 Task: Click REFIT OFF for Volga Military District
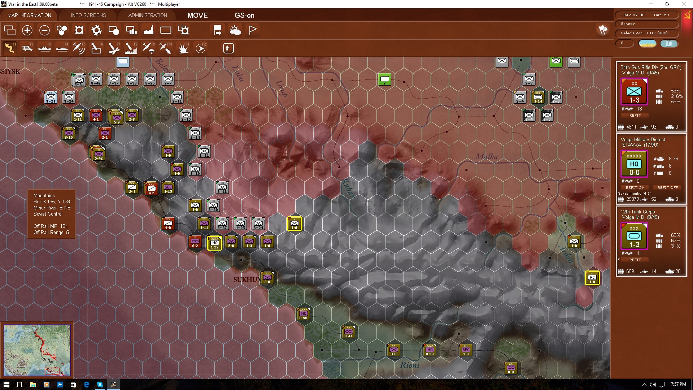pyautogui.click(x=667, y=187)
